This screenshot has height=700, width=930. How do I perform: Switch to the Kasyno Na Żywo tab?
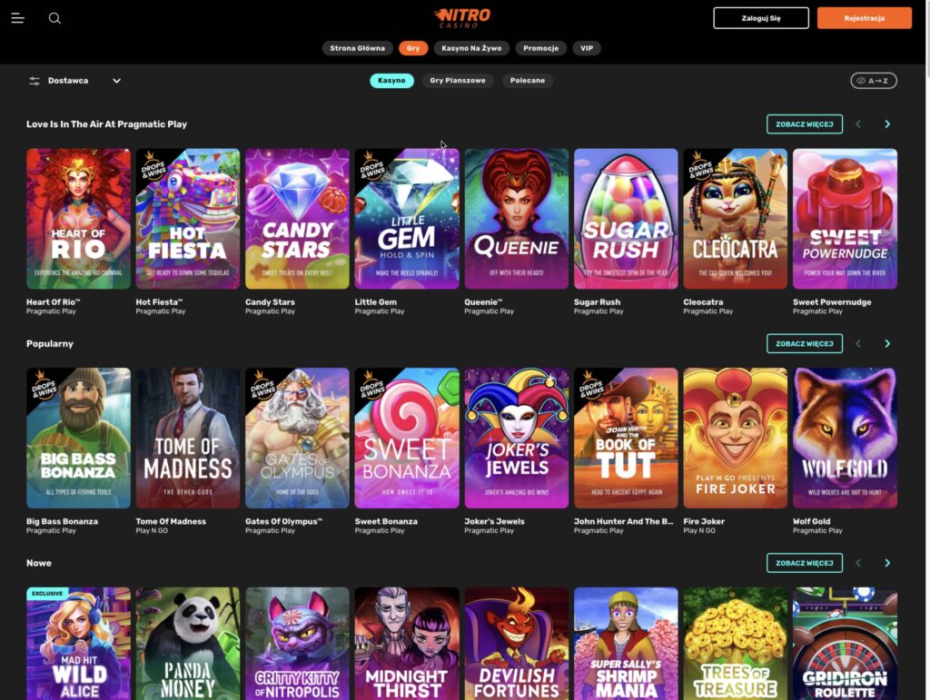tap(471, 48)
